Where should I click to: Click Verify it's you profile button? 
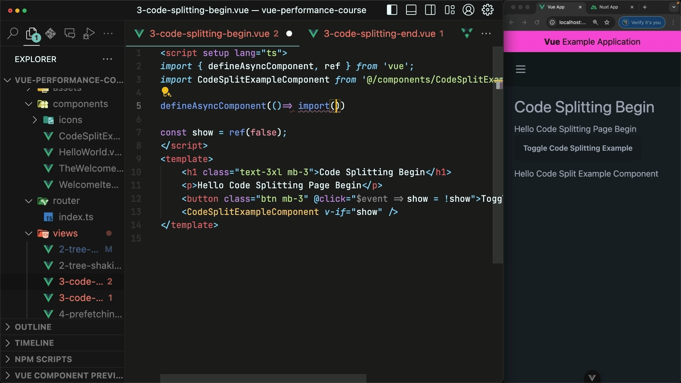[x=642, y=22]
